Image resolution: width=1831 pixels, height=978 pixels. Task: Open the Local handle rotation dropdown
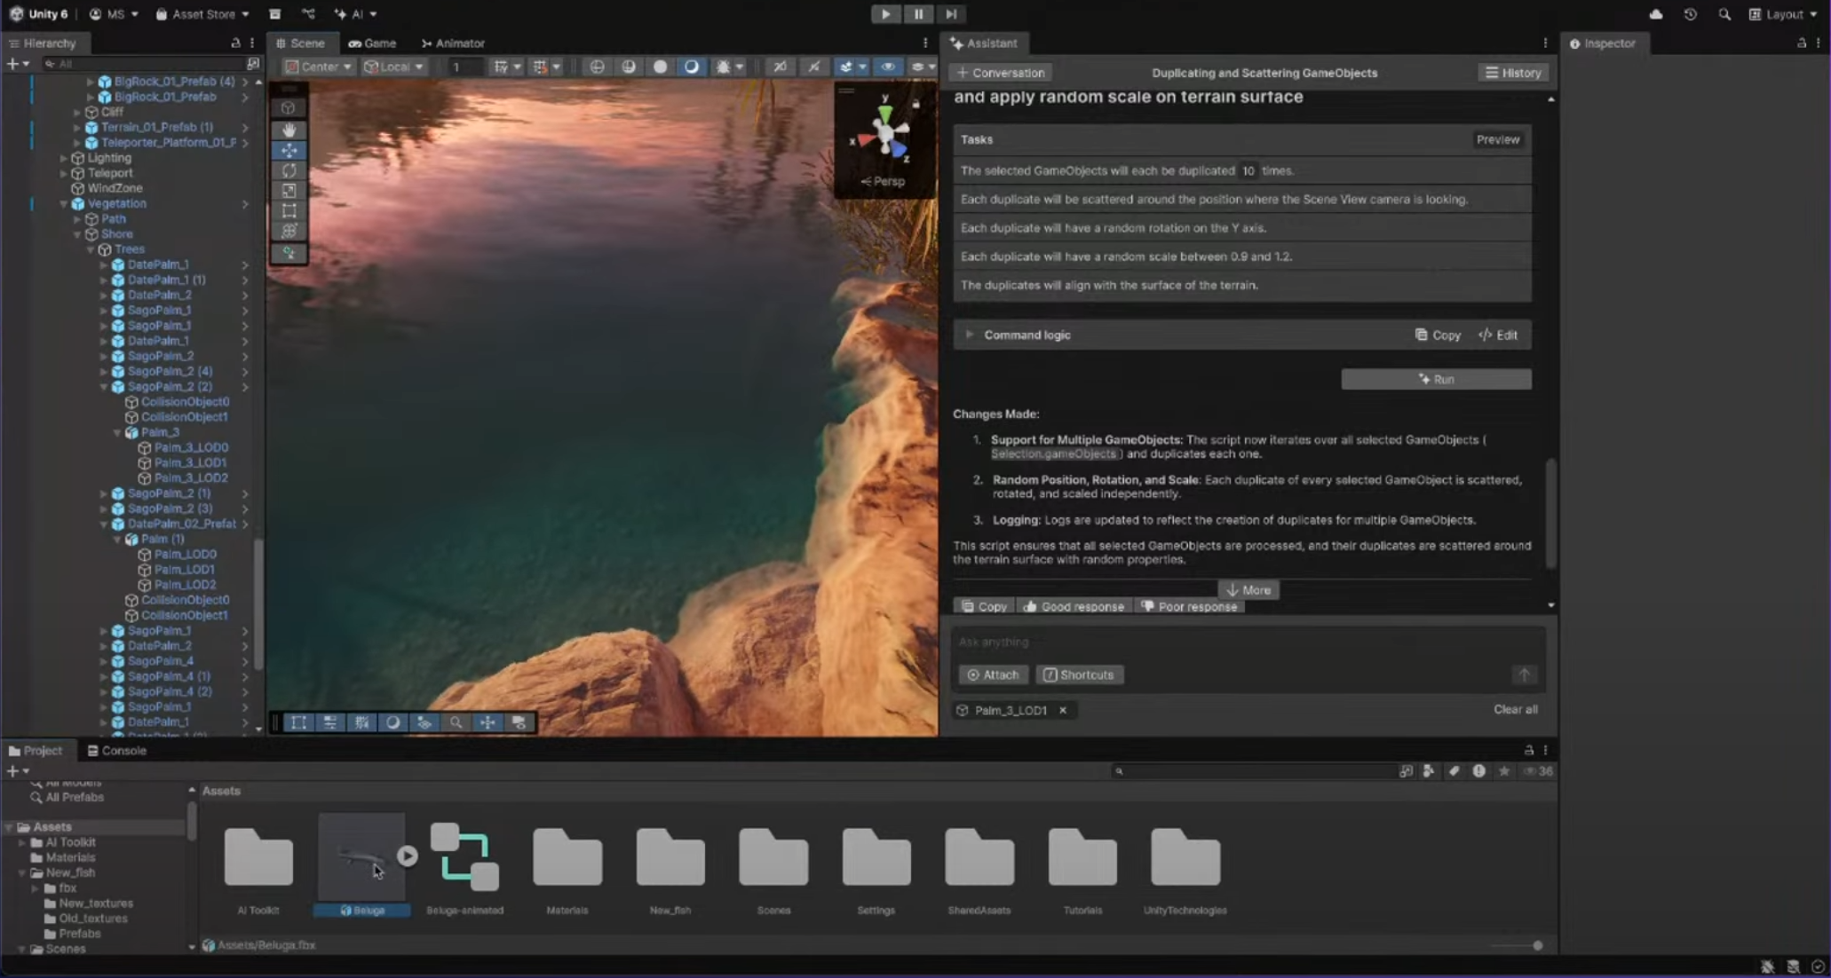click(394, 67)
